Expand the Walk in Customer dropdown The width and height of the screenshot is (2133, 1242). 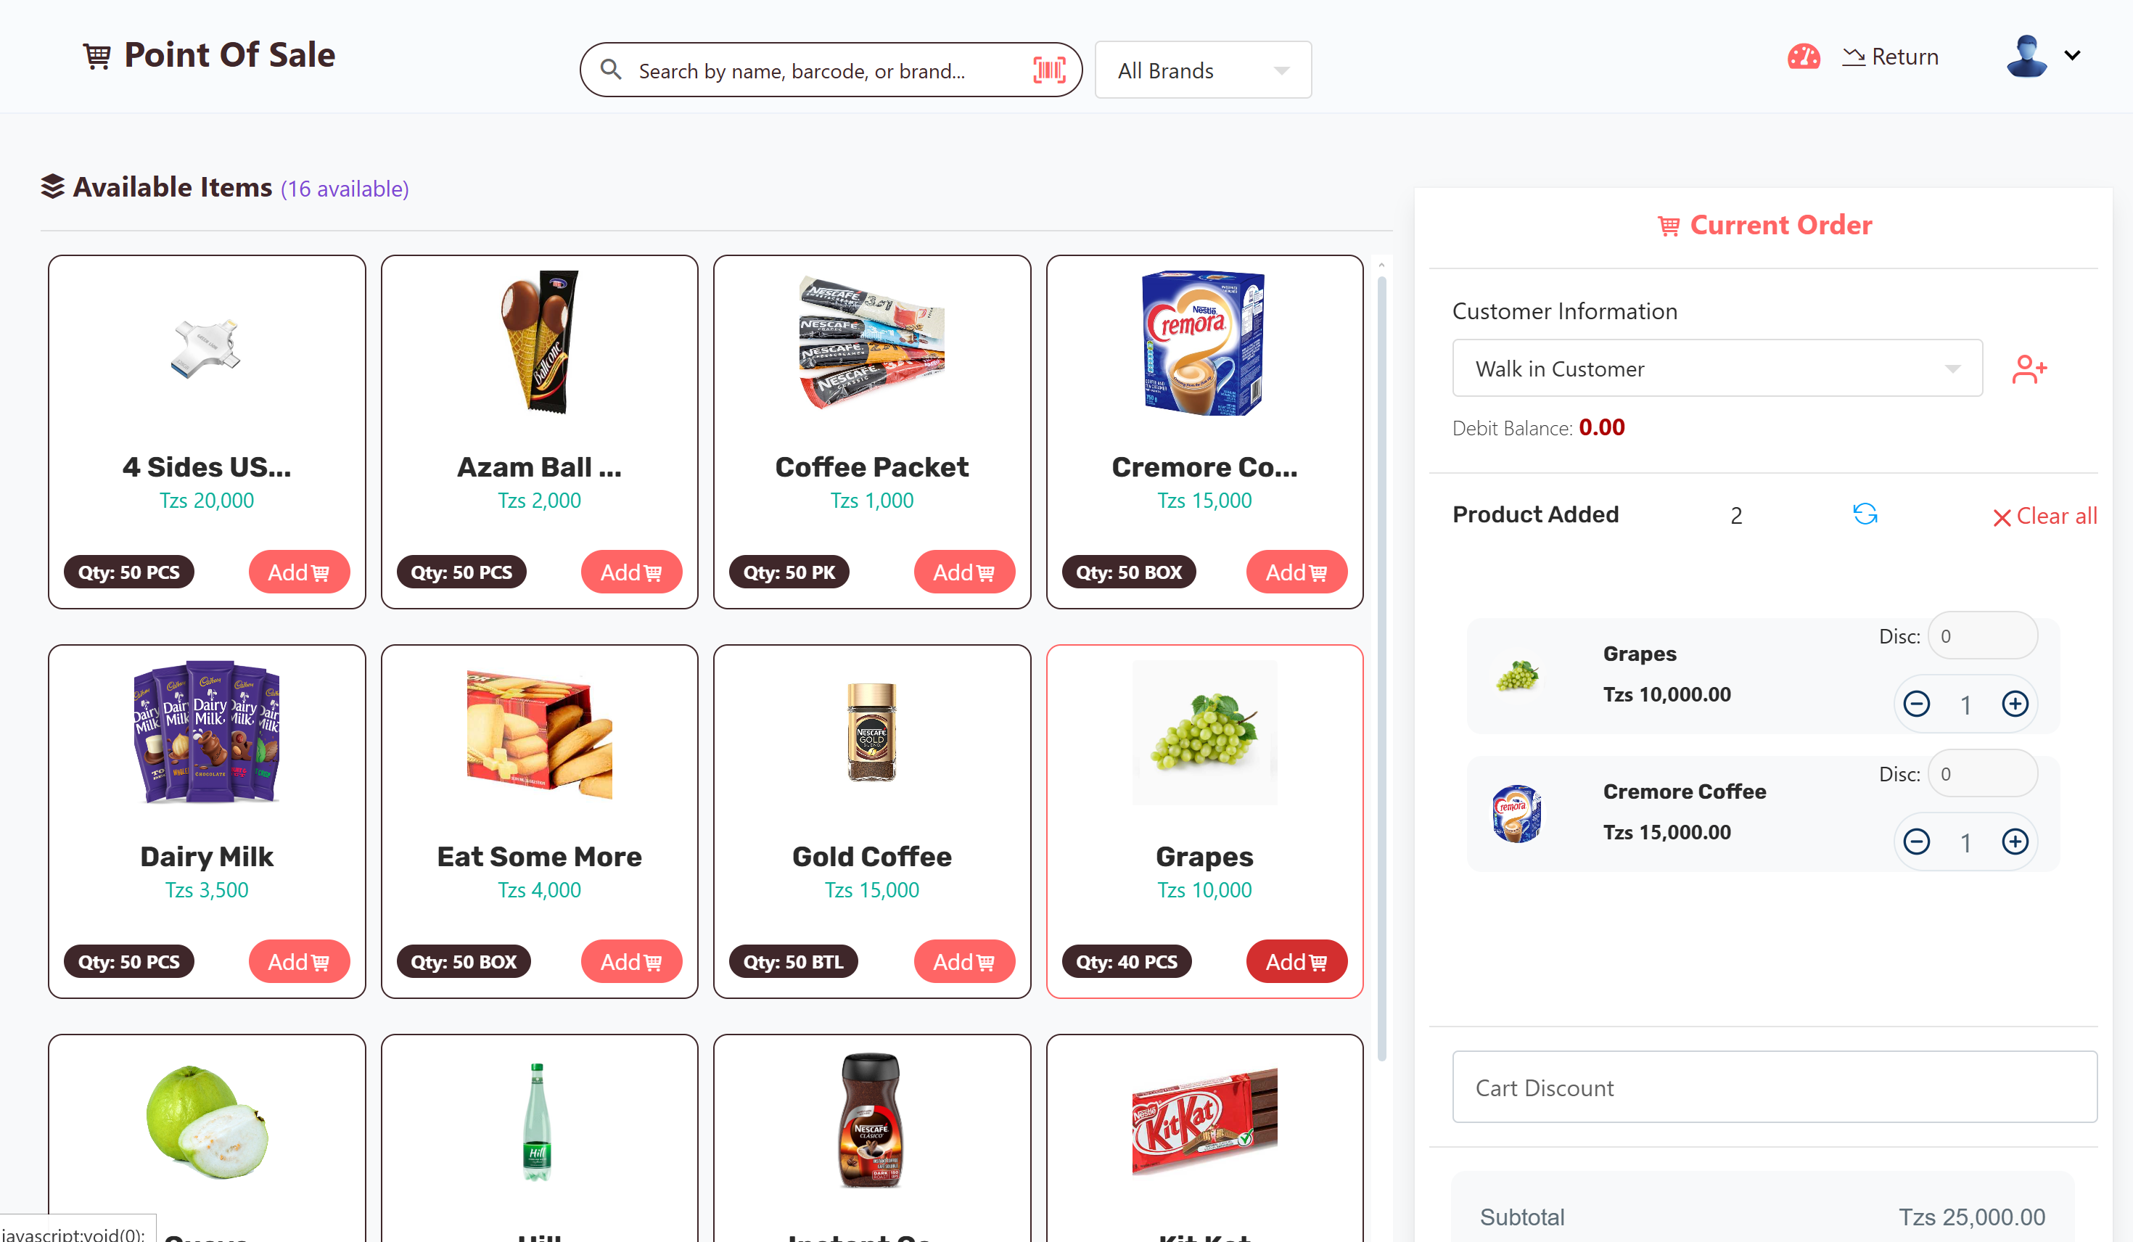[1717, 369]
